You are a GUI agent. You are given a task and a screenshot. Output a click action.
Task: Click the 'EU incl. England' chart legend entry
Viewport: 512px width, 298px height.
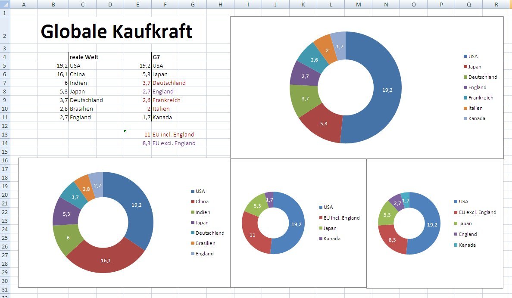[342, 218]
